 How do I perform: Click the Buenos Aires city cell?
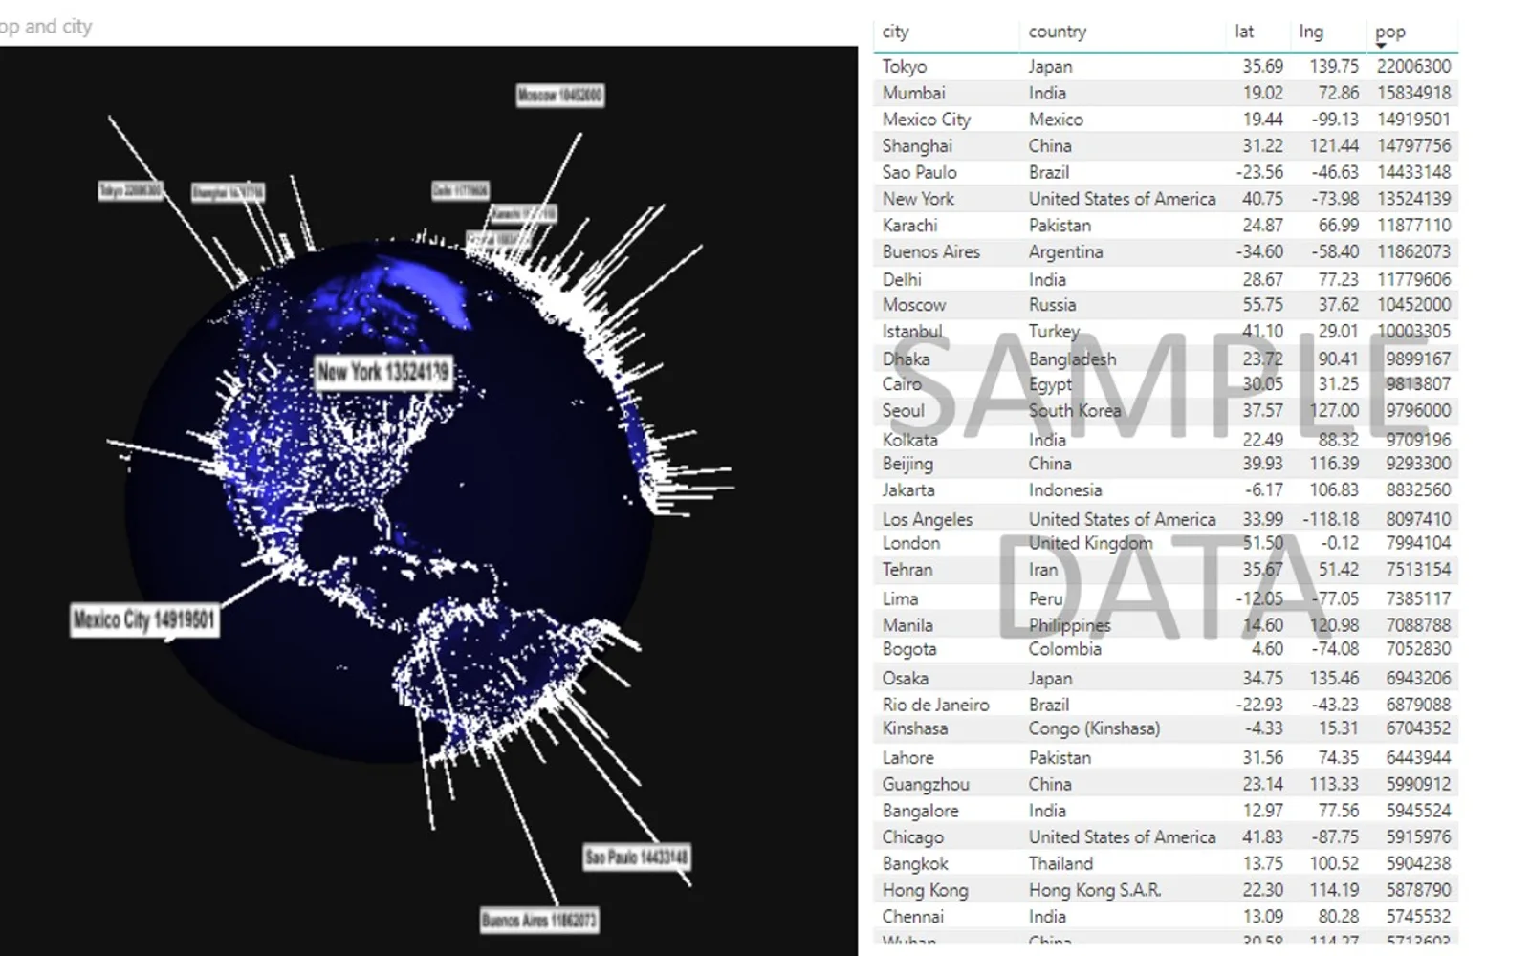point(931,252)
